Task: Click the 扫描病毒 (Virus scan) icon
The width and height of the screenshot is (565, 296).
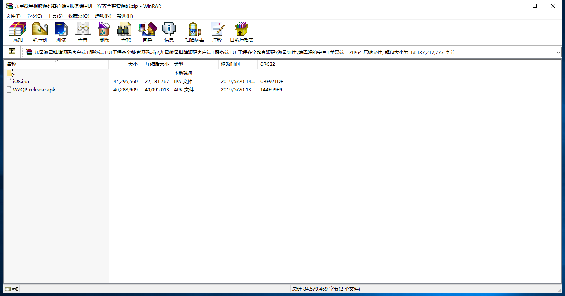Action: [195, 29]
